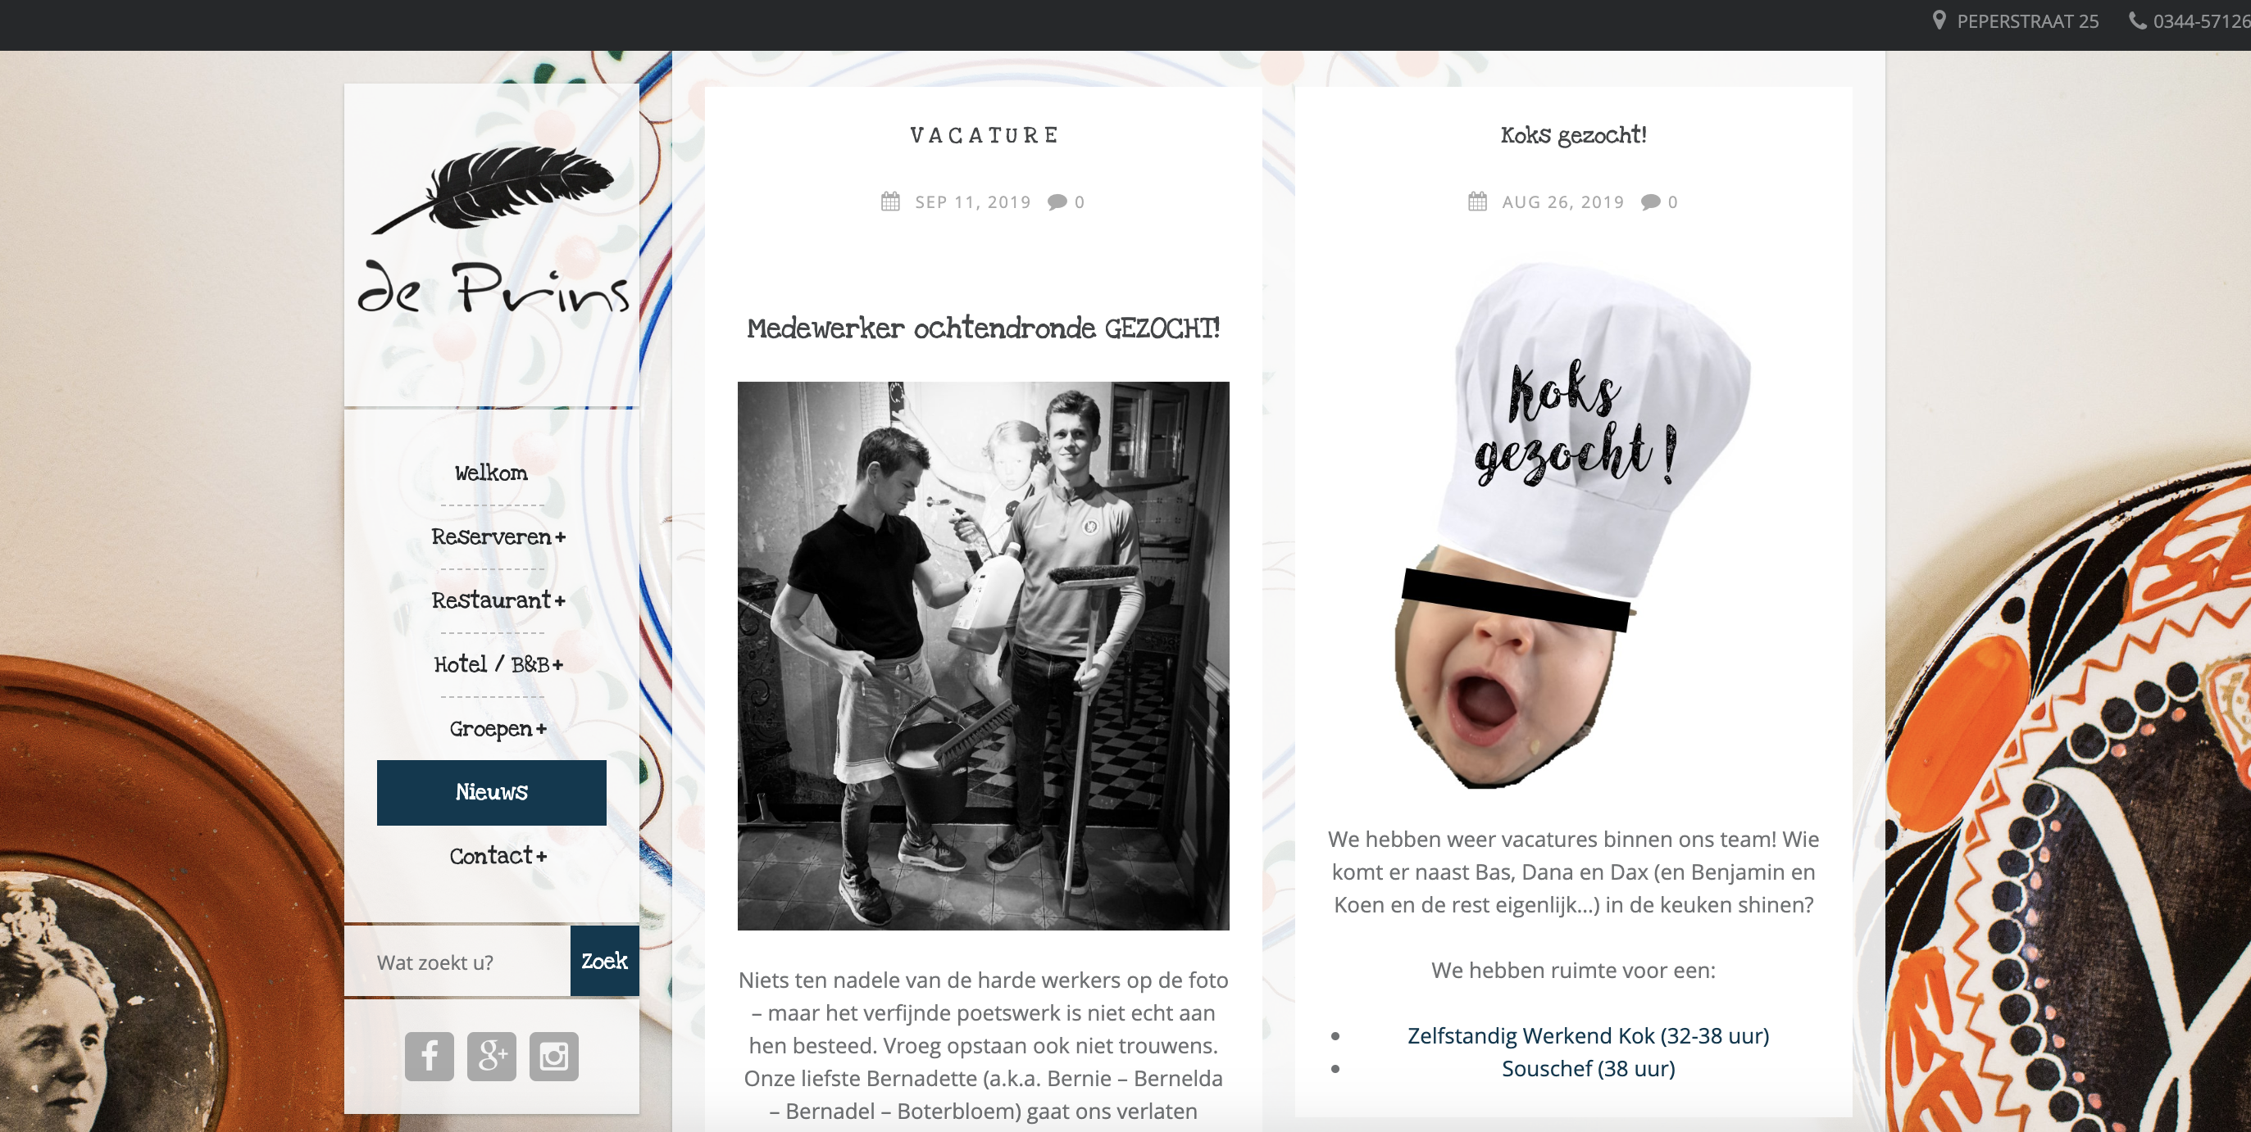Click the phone icon in top bar
This screenshot has width=2251, height=1132.
[x=2136, y=21]
